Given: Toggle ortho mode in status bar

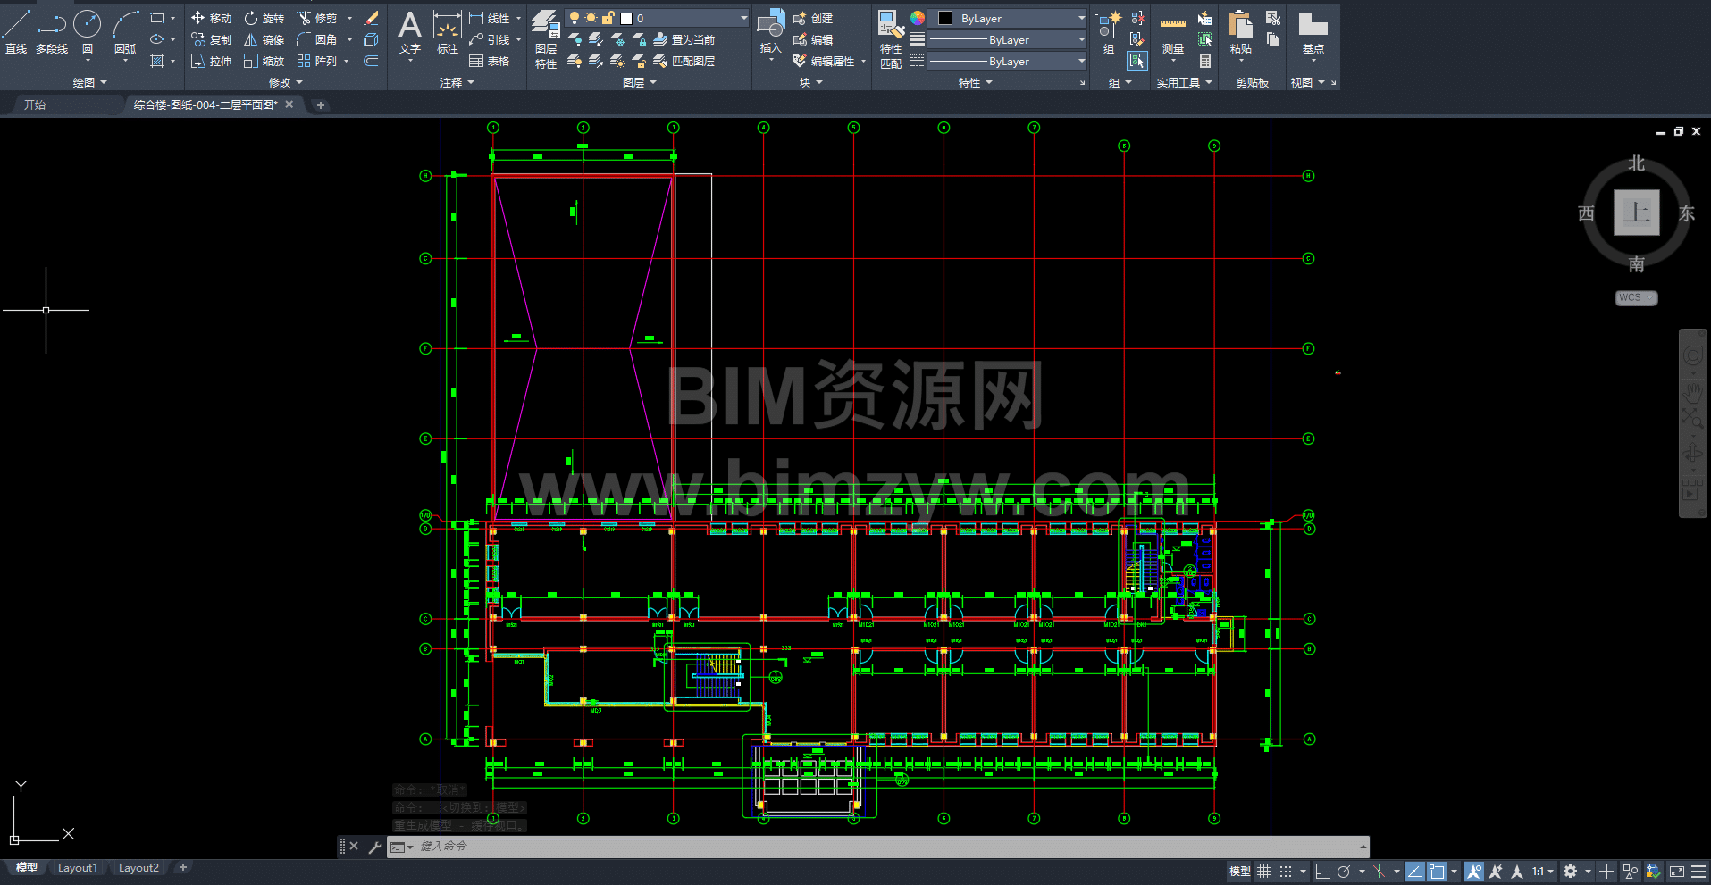Looking at the screenshot, I should 1322,872.
